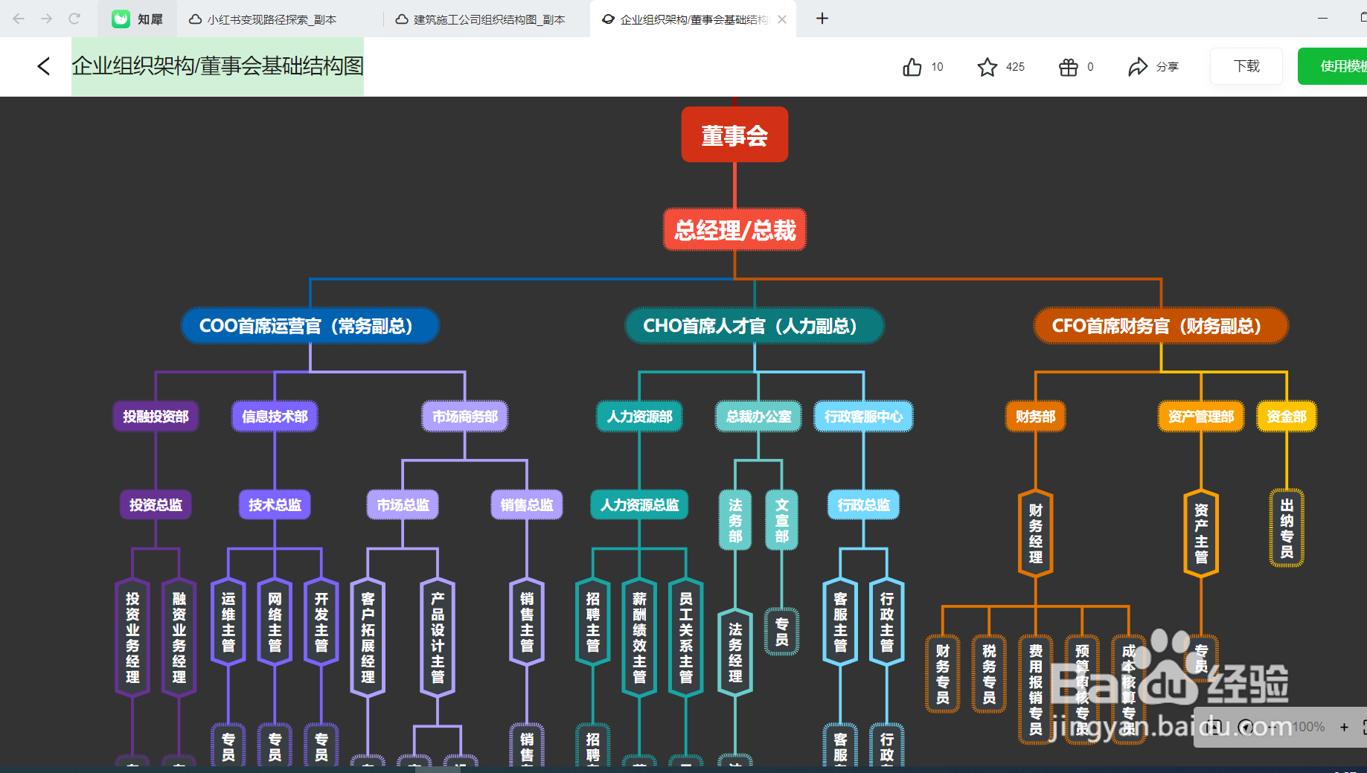The image size is (1367, 773).
Task: Select the 投融投资部 node
Action: tap(156, 416)
